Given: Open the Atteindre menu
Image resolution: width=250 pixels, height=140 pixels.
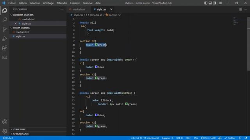Looking at the screenshot, I should coord(62,3).
